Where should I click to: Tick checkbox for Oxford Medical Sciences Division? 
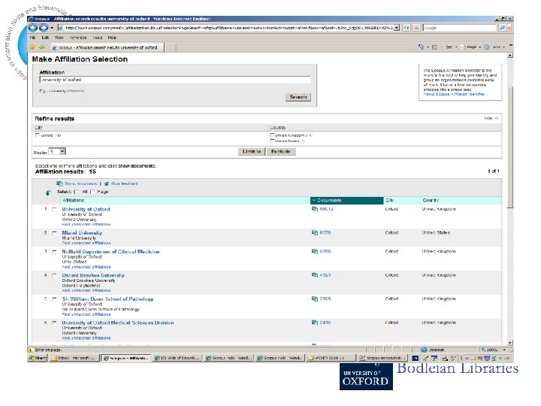click(54, 323)
